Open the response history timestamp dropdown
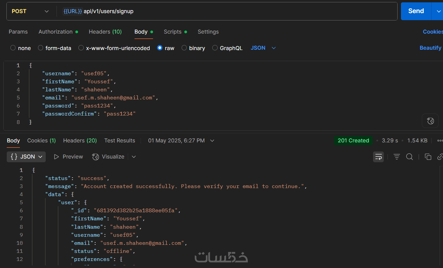Image resolution: width=443 pixels, height=268 pixels. [x=181, y=141]
